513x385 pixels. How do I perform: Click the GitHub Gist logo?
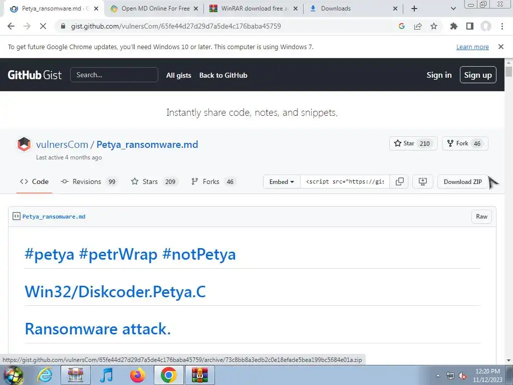point(35,75)
